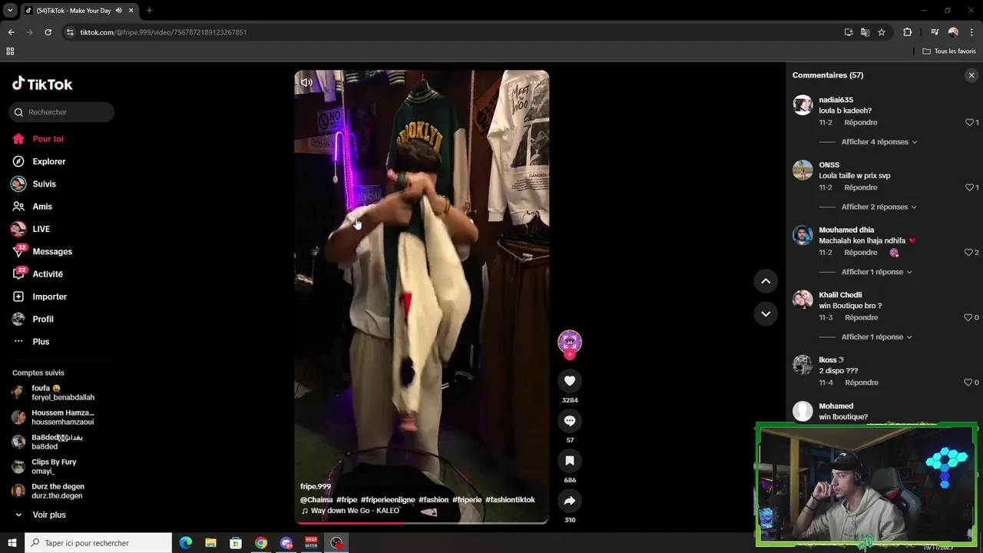983x553 pixels.
Task: Open Messages in sidebar
Action: tap(52, 251)
